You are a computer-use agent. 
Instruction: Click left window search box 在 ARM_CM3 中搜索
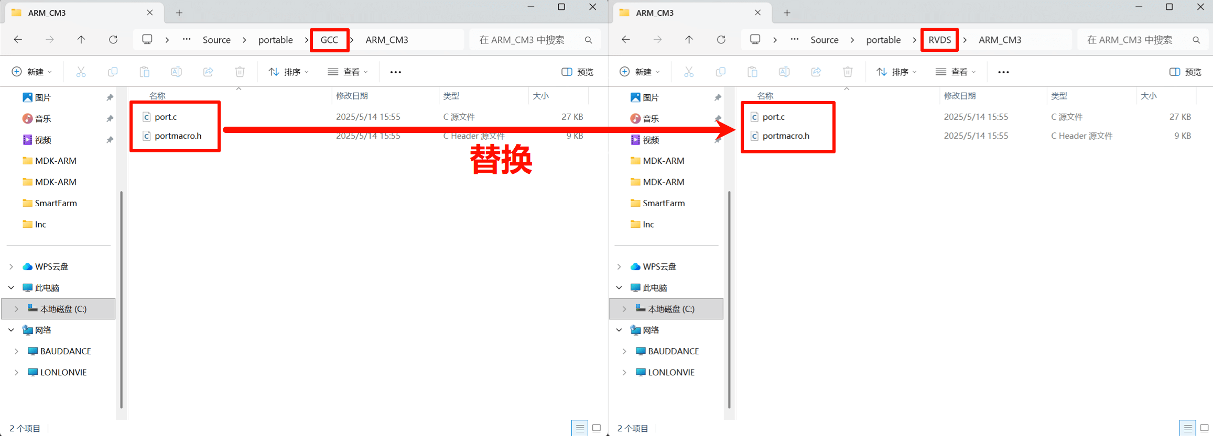[x=535, y=40]
